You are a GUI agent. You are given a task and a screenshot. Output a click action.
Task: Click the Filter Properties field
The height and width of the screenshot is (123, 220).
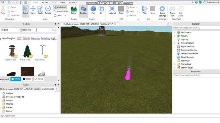coord(196,75)
